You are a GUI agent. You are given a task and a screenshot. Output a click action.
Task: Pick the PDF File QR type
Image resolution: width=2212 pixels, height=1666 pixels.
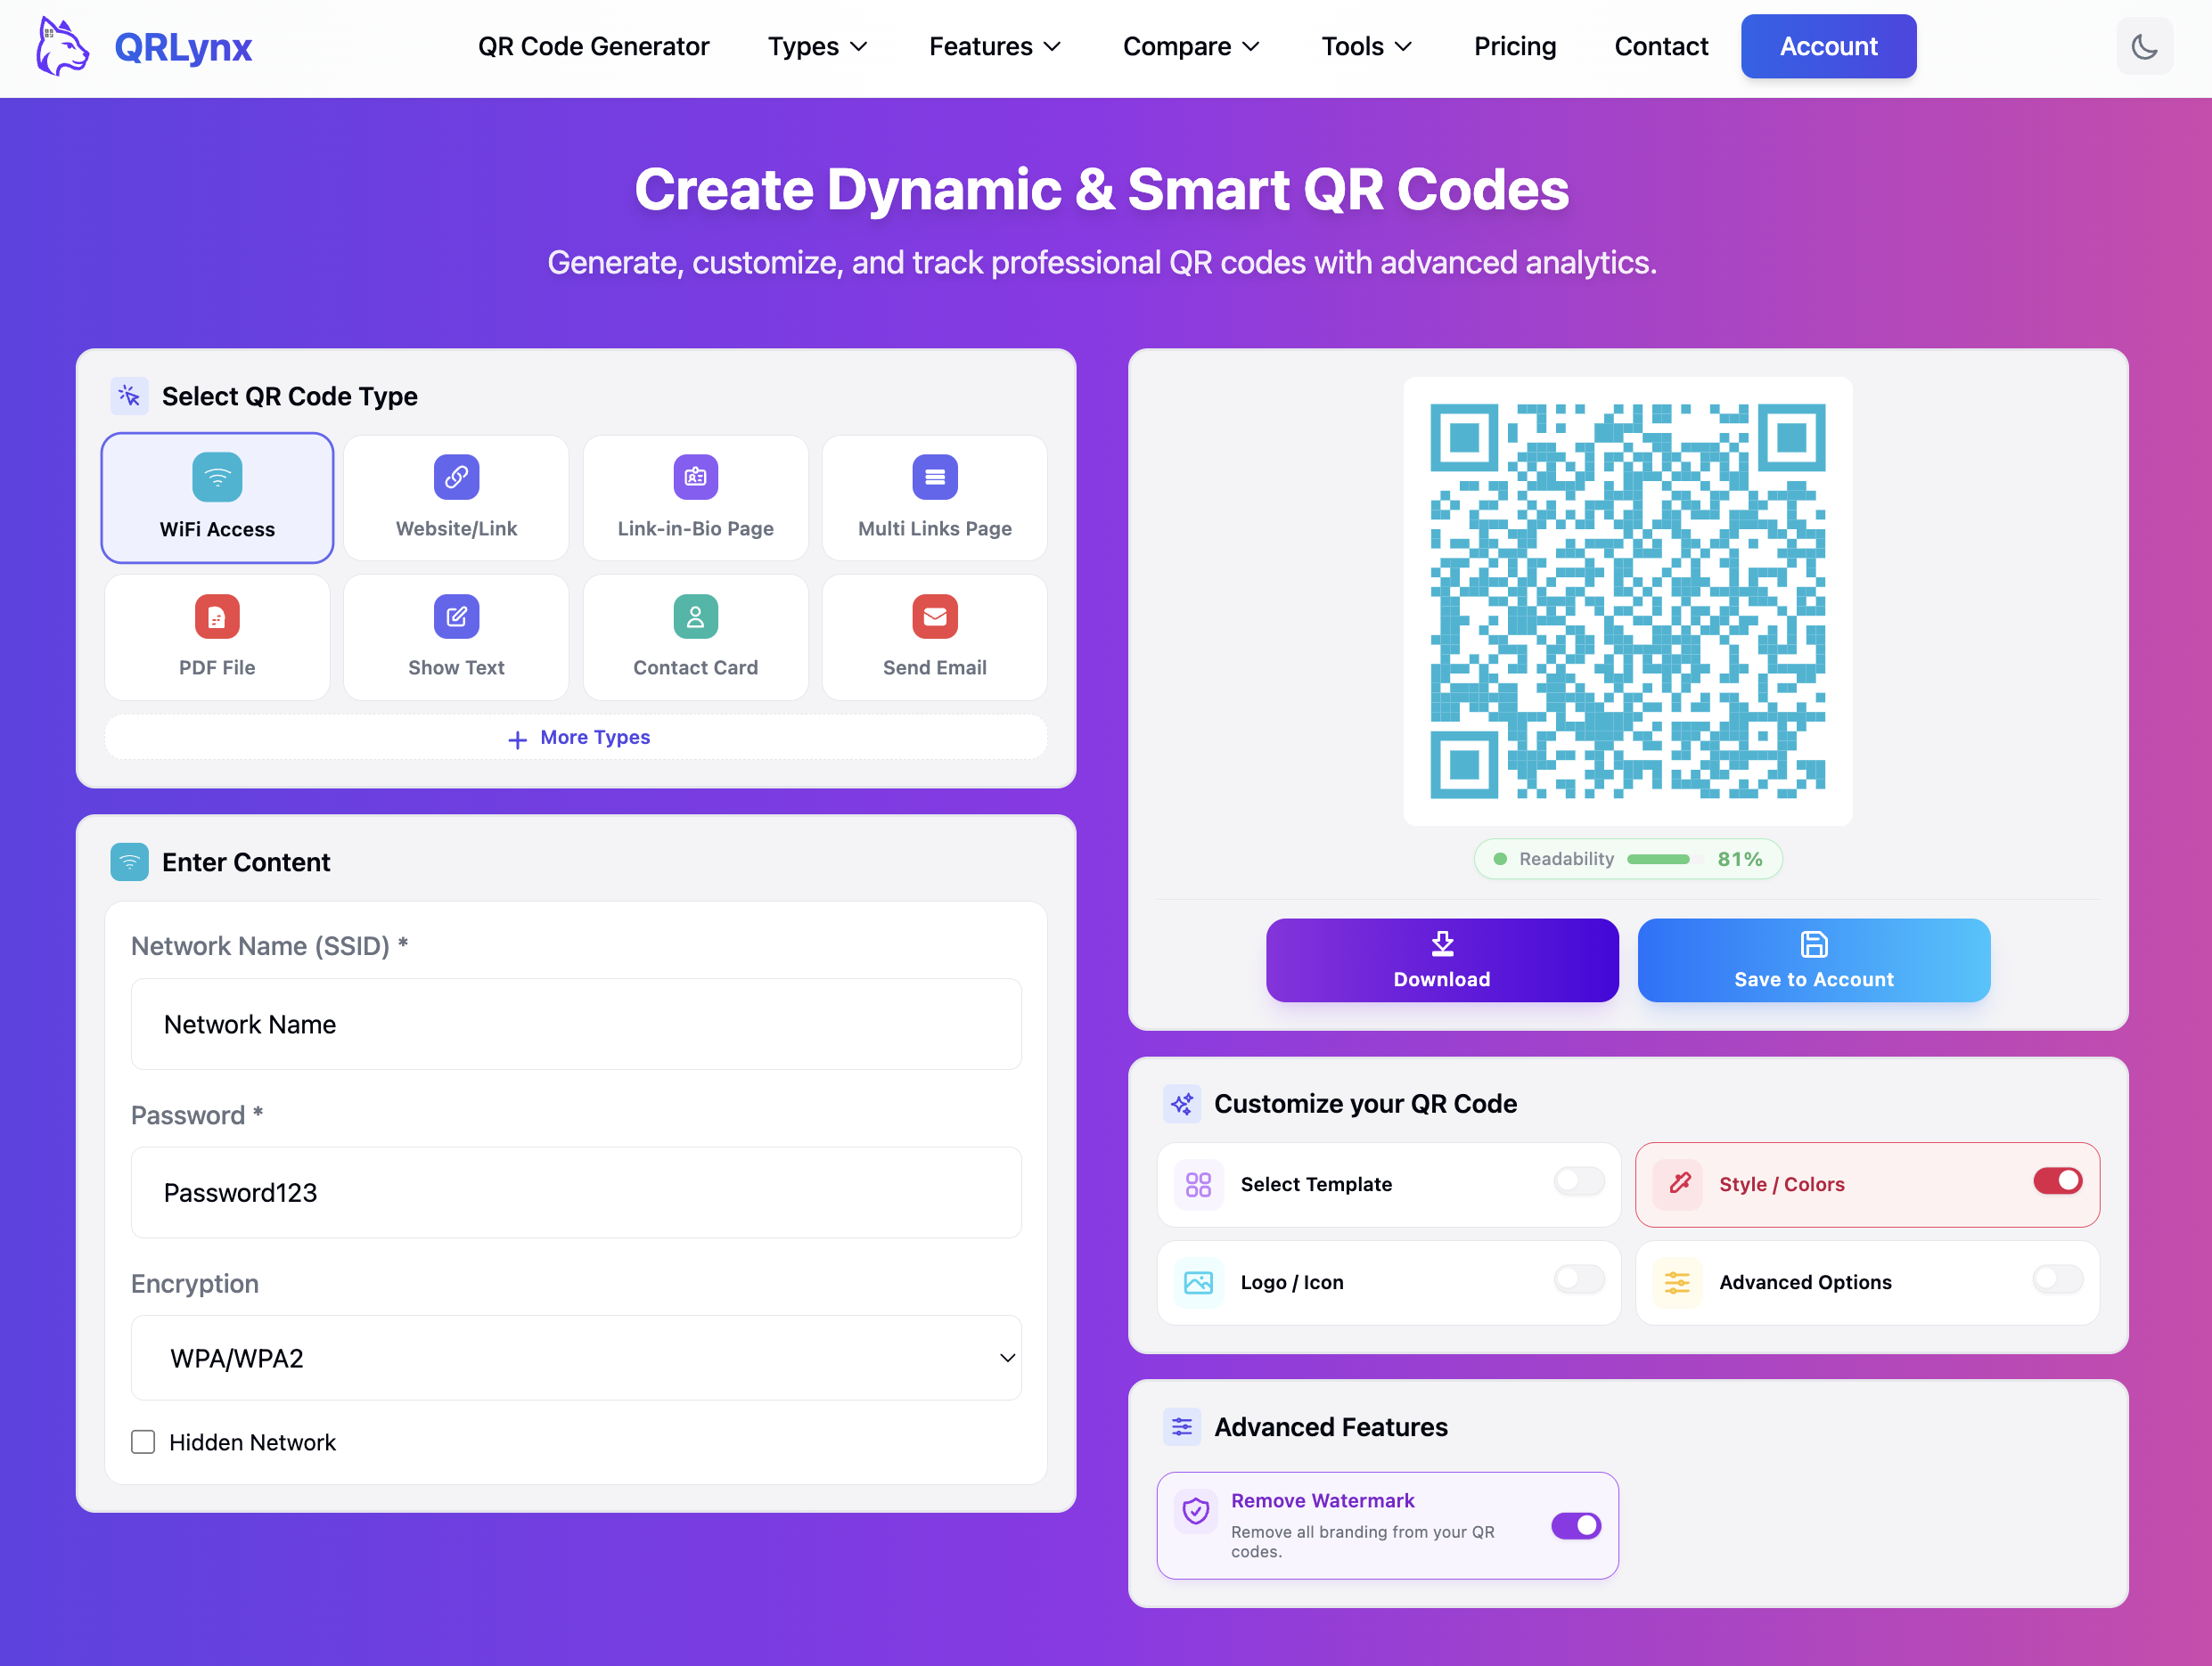(217, 637)
